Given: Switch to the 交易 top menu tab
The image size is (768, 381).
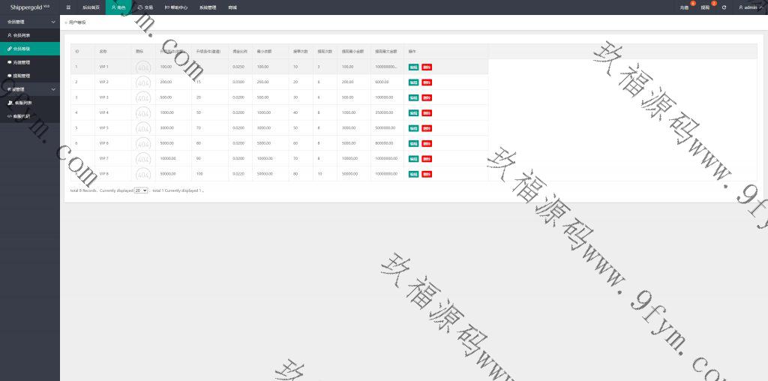Looking at the screenshot, I should coord(145,7).
